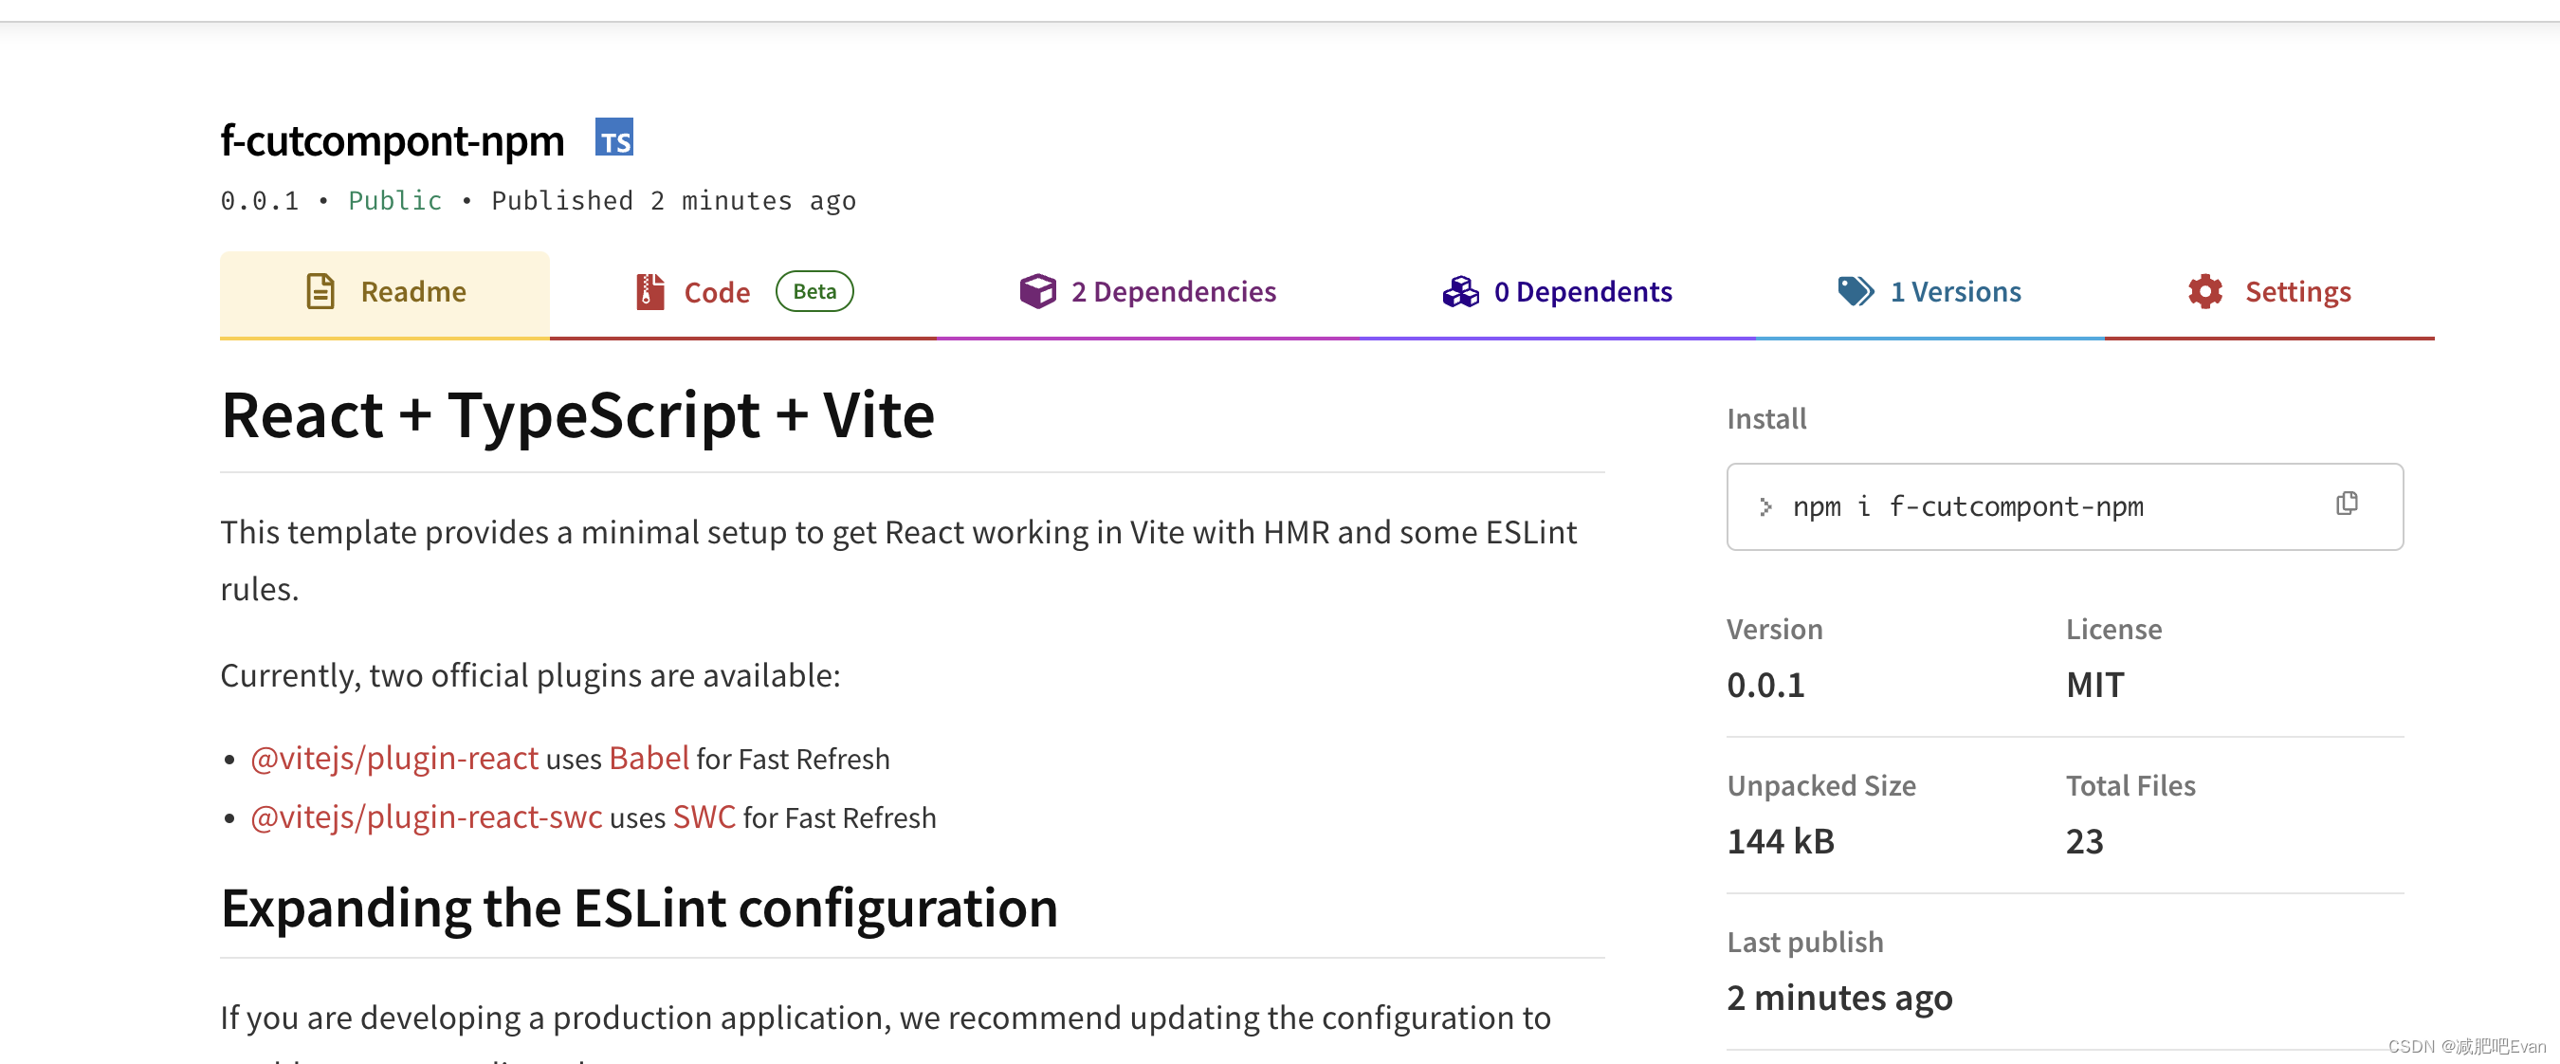Click the version value 0.0.1 in sidebar
Image resolution: width=2560 pixels, height=1064 pixels.
tap(1766, 684)
